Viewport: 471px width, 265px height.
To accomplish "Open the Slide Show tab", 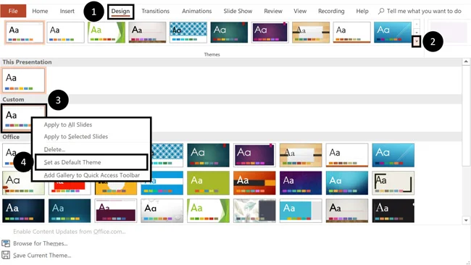I will point(238,11).
